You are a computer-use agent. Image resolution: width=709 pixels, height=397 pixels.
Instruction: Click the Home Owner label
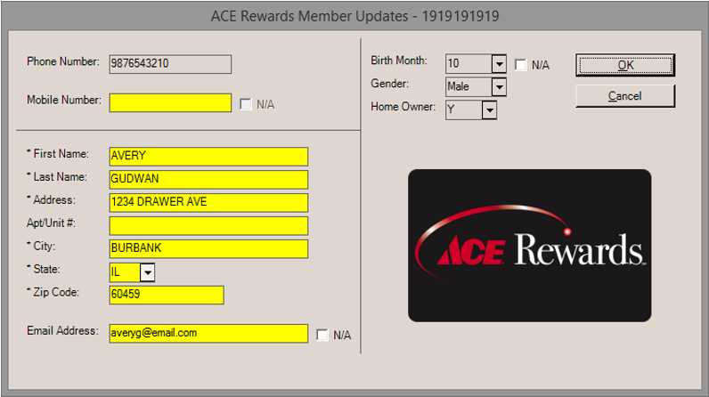[403, 107]
